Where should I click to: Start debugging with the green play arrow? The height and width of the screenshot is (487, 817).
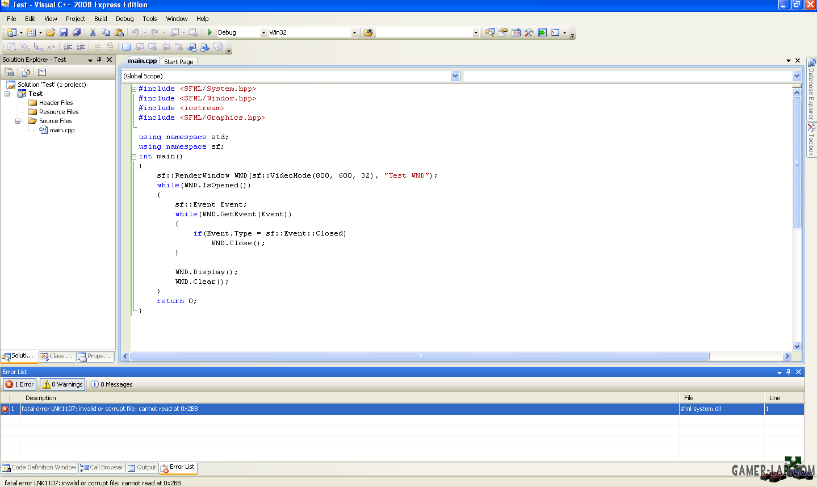pos(210,32)
